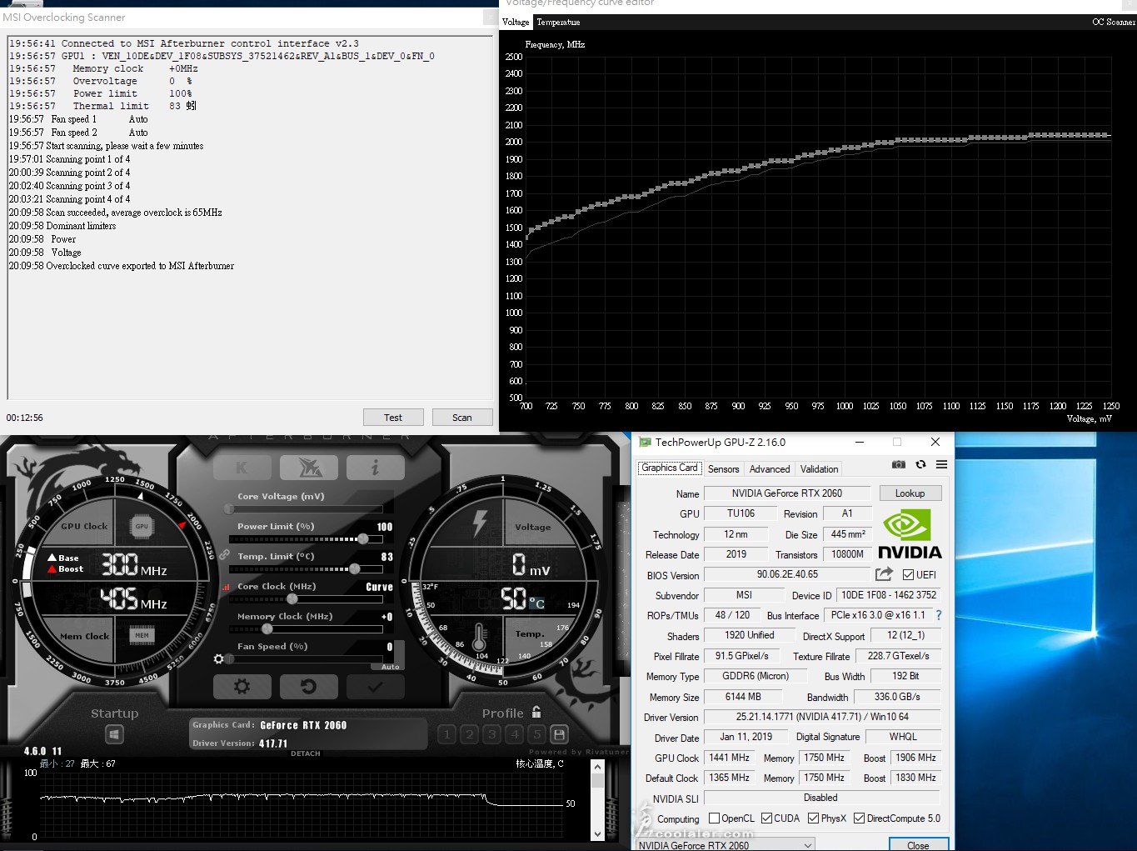This screenshot has height=851, width=1137.
Task: Toggle the CUDA checkbox
Action: 767,818
